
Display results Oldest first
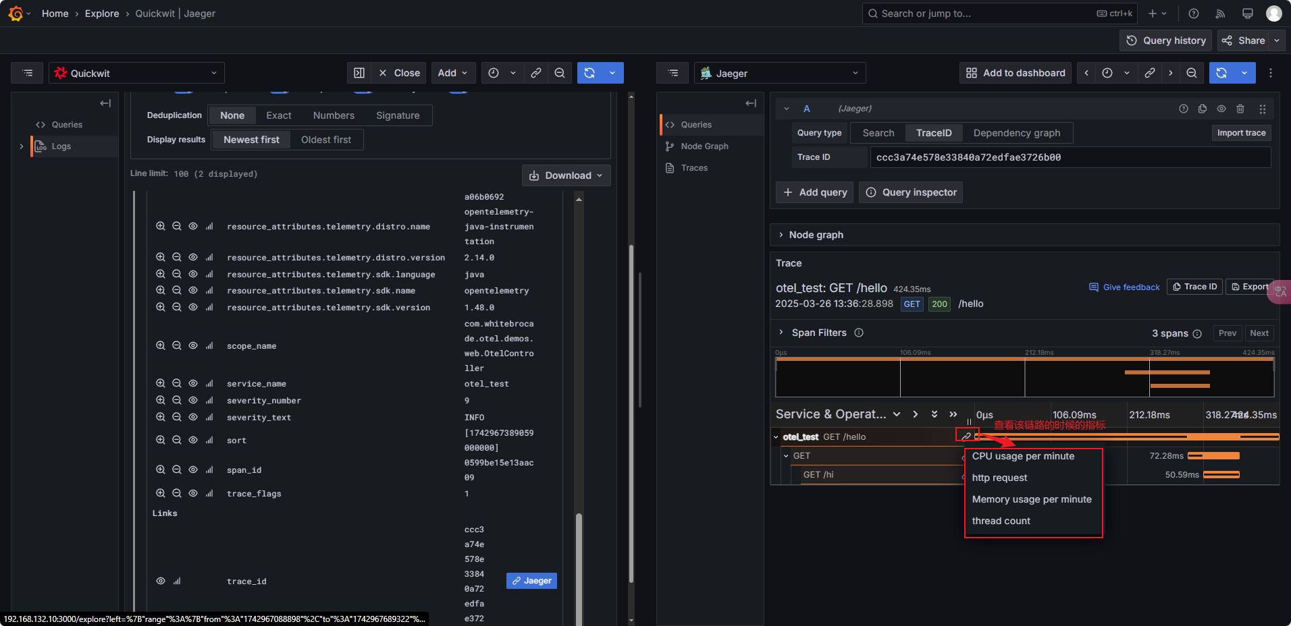click(x=326, y=140)
